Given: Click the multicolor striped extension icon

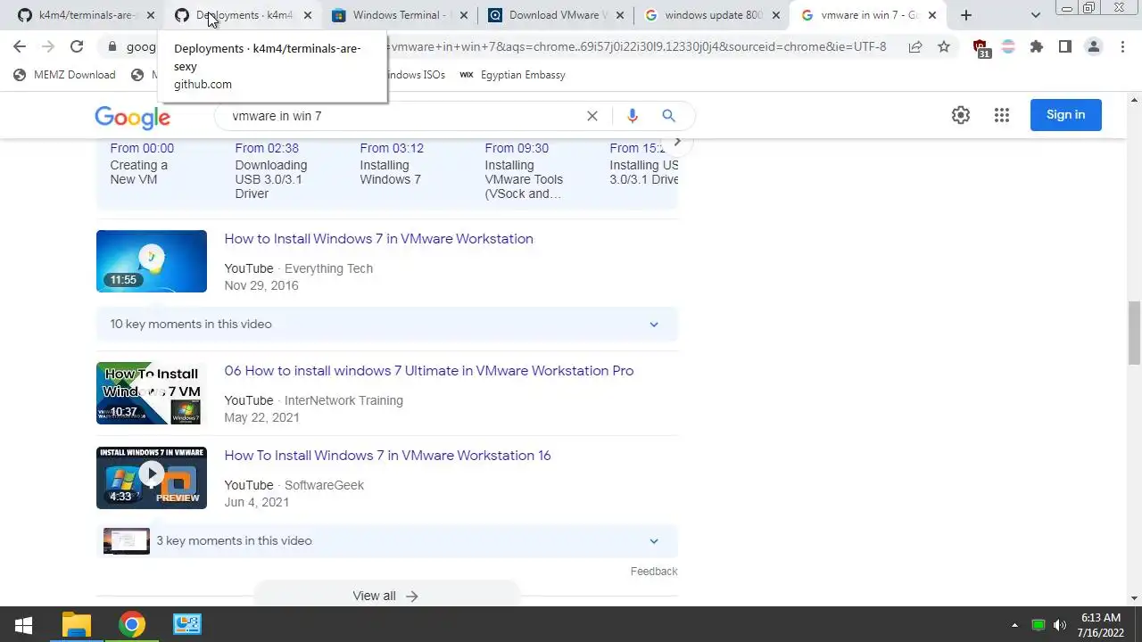Looking at the screenshot, I should (x=1008, y=46).
